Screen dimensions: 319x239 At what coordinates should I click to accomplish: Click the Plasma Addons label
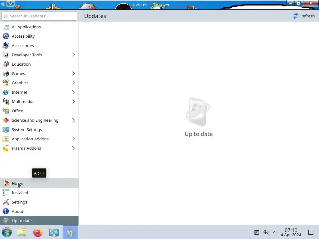pos(26,148)
